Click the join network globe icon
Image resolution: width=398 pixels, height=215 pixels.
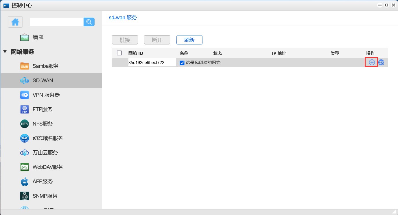(382, 62)
